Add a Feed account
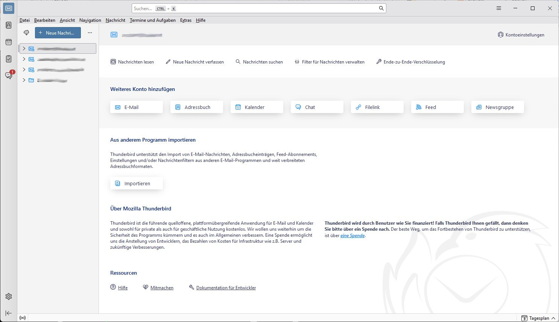This screenshot has width=559, height=322. tap(437, 107)
